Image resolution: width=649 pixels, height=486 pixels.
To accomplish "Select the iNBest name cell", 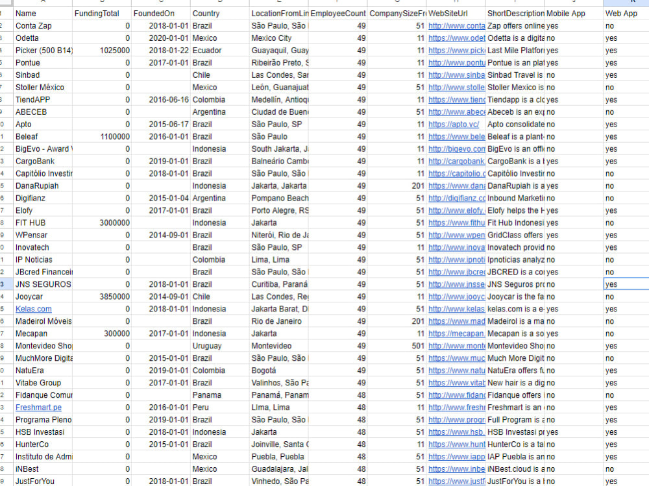I will (x=43, y=469).
